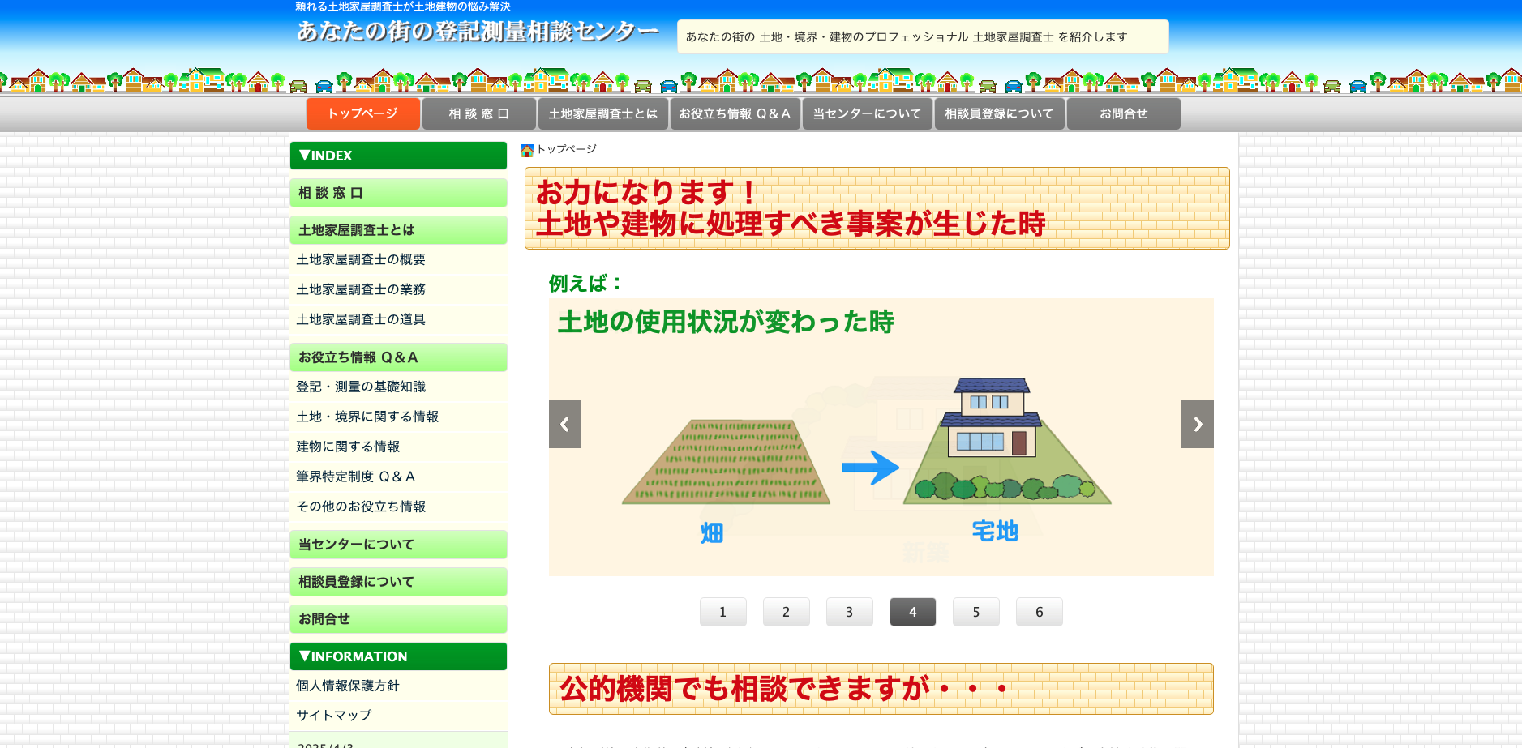This screenshot has height=748, width=1522.
Task: Open 土地家屋調査士の概要 sidebar link
Action: 361,259
